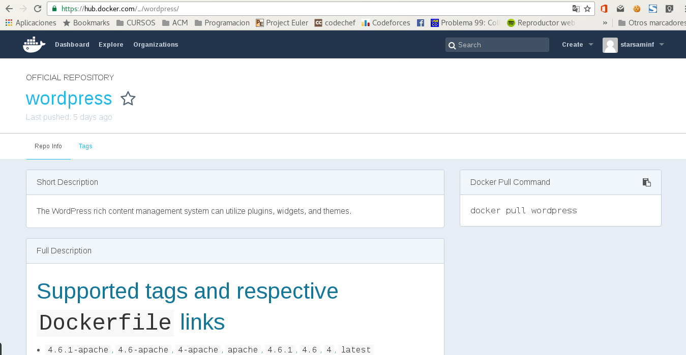Click the WordPress short description sentence
This screenshot has width=686, height=355.
194,211
